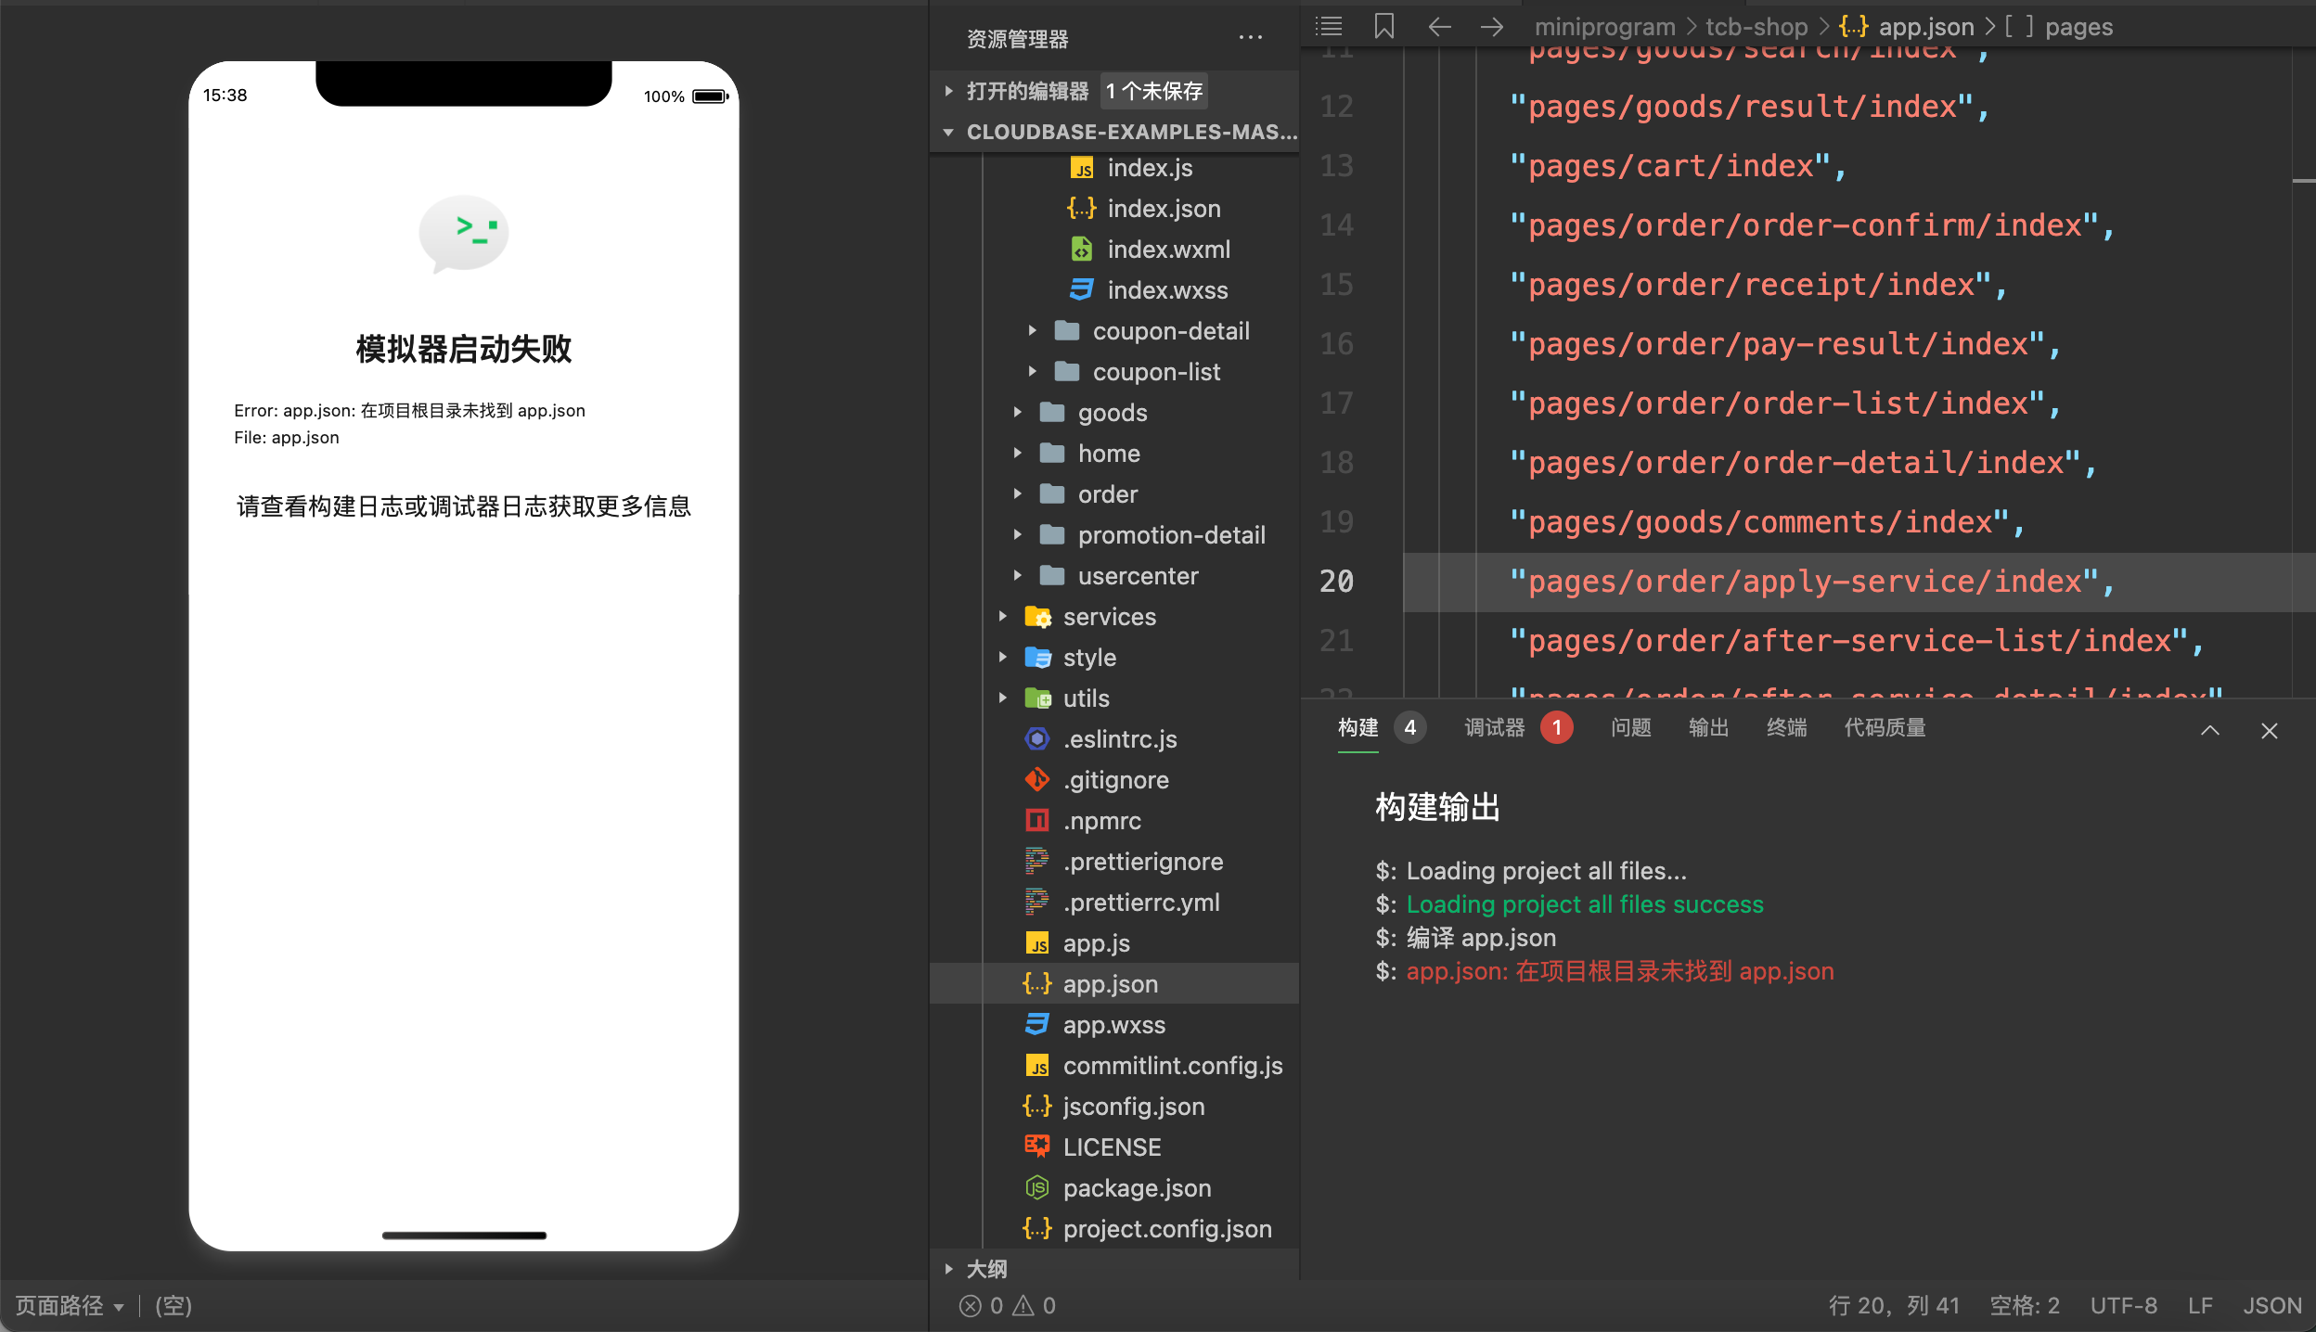Click the commitlint.config.js JS icon
Viewport: 2316px width, 1332px height.
(x=1036, y=1066)
